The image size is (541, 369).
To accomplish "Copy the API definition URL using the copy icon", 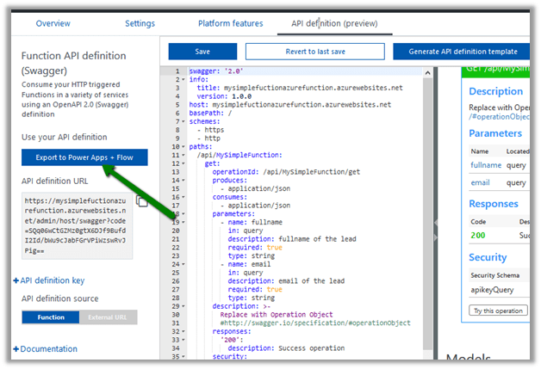I will 143,200.
